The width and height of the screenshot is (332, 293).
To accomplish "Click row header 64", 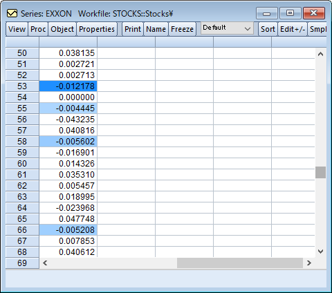I will (x=22, y=208).
